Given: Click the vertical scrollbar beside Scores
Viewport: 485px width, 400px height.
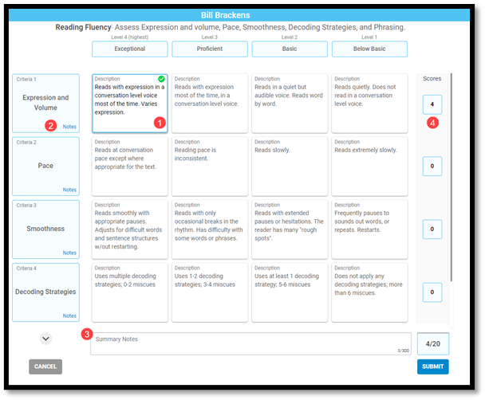Looking at the screenshot, I should coord(451,177).
